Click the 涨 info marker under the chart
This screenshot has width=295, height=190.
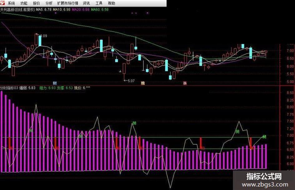[x=185, y=83]
